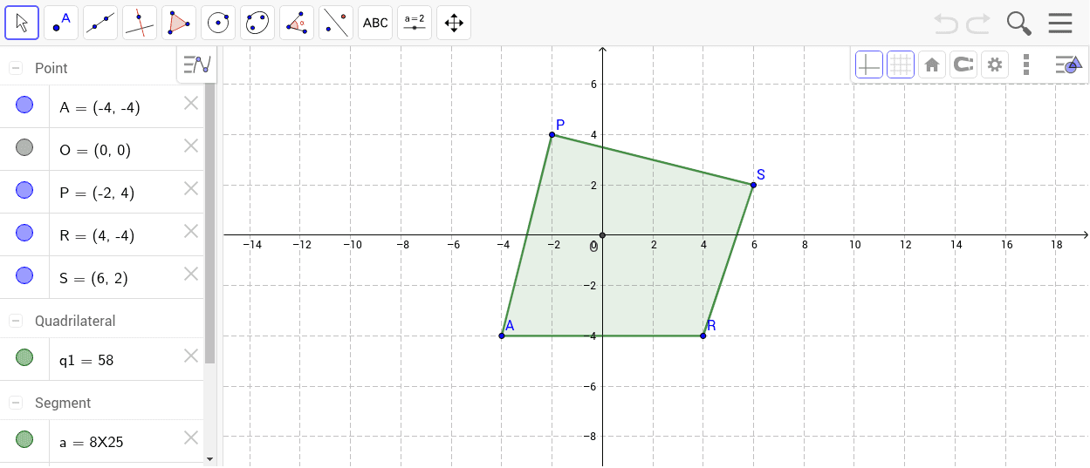The height and width of the screenshot is (468, 1090).
Task: Click the Redo arrow
Action: [978, 23]
